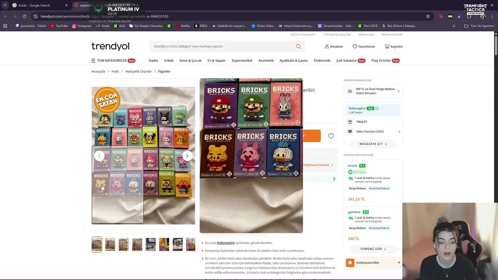
Task: Click the Koleksiyona Ekle bookmark icon
Action: 350,263
